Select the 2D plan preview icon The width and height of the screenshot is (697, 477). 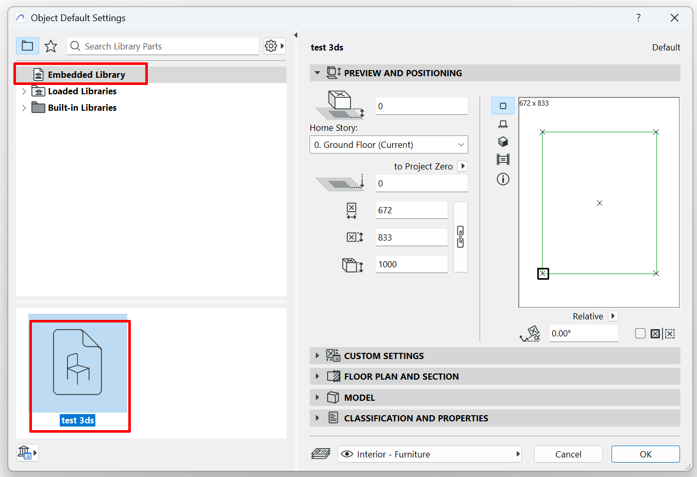[503, 106]
